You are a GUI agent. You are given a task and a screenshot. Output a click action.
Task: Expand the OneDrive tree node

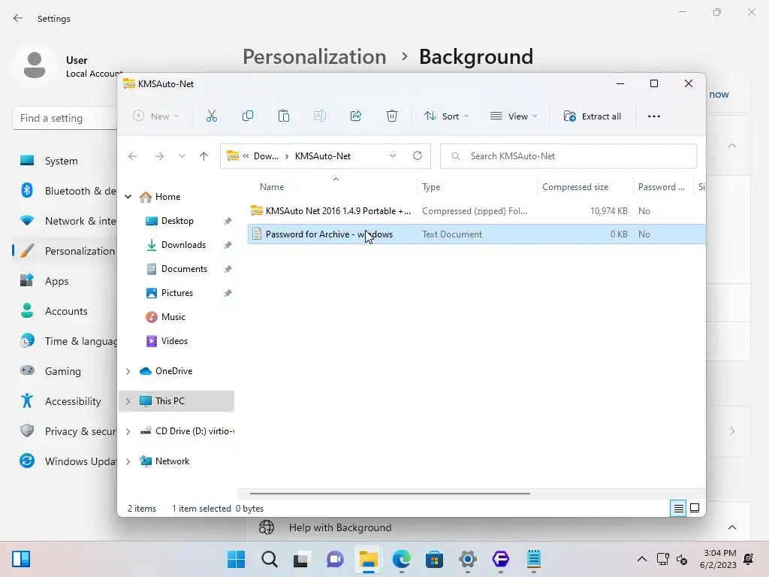pos(128,371)
